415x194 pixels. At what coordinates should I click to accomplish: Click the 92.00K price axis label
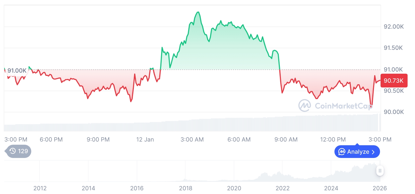point(394,27)
